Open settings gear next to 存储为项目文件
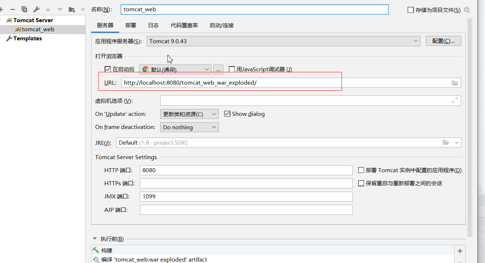The image size is (485, 263). tap(467, 10)
